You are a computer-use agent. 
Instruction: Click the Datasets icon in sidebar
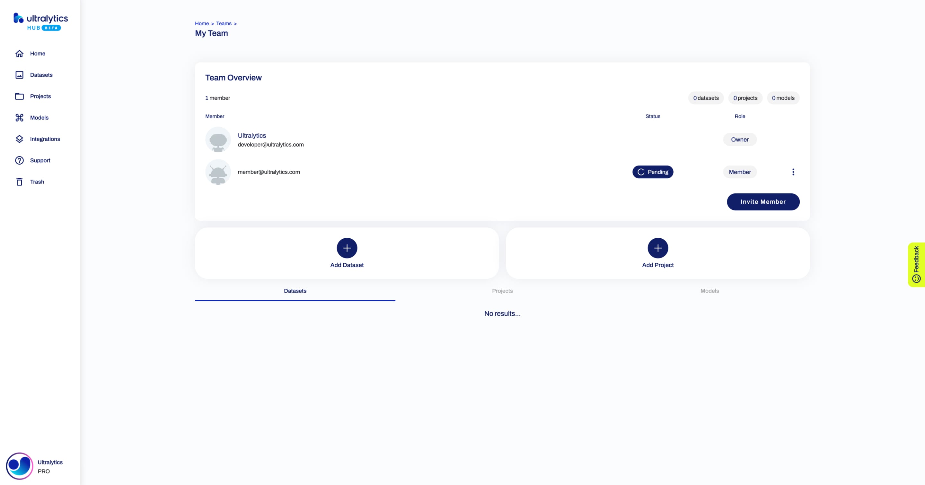20,74
